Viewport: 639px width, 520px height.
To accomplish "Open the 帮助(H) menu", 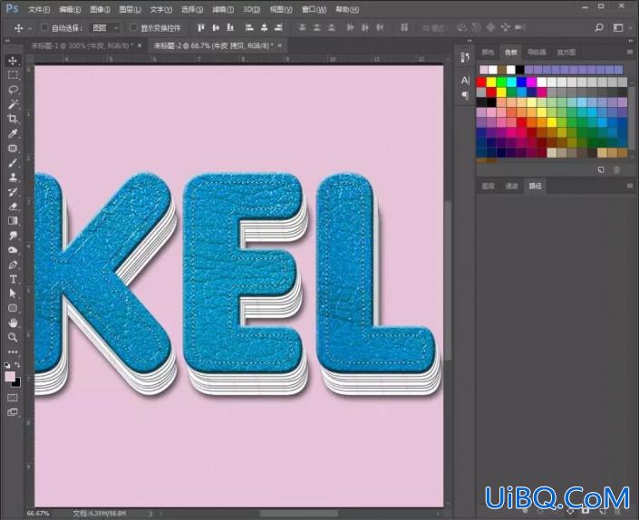I will (347, 9).
